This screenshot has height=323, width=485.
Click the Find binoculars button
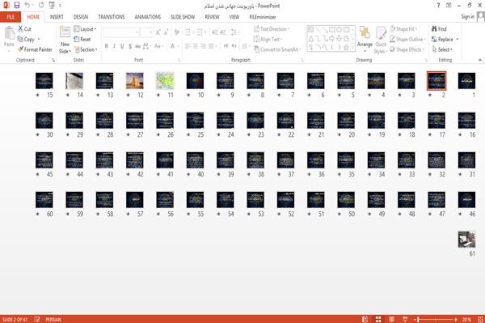439,29
